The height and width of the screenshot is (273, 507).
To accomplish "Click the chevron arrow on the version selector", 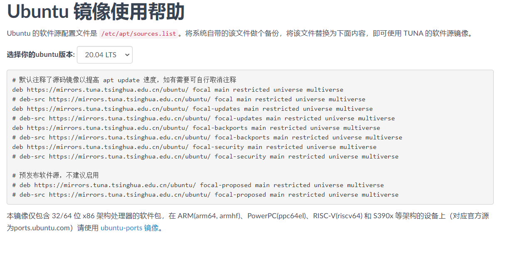I will [127, 55].
